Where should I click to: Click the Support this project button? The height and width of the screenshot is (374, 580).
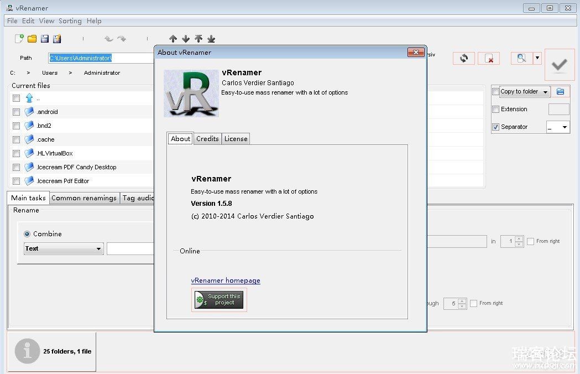point(219,299)
